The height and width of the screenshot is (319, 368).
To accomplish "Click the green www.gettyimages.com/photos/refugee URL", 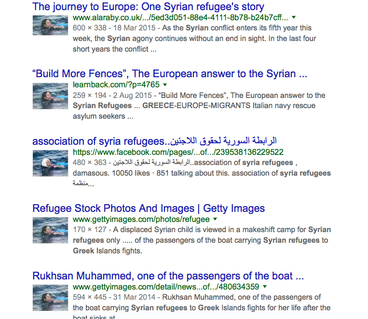I will click(x=141, y=219).
